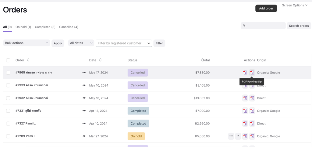Tick the checkbox for order #7965
Viewport: 312px width, 147px height.
click(8, 73)
